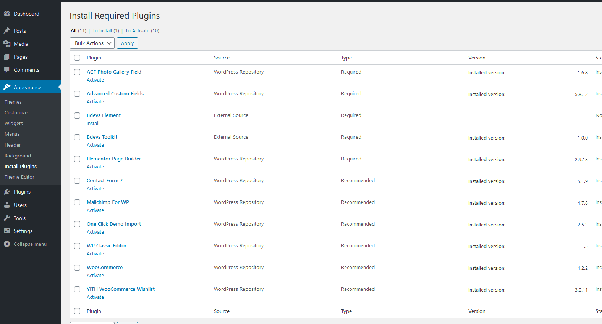Expand the Appearance menu section
The height and width of the screenshot is (324, 602).
(x=28, y=87)
